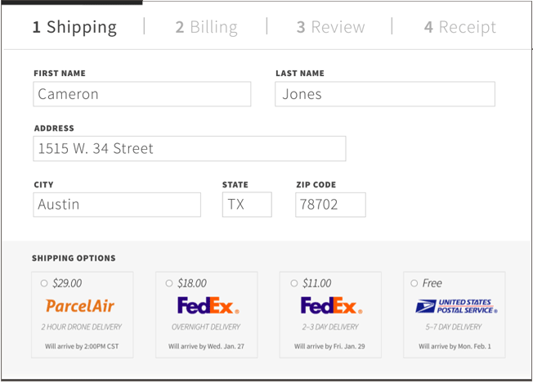Click the OVERNIGHT DELIVERY text
The image size is (533, 388).
(x=206, y=327)
